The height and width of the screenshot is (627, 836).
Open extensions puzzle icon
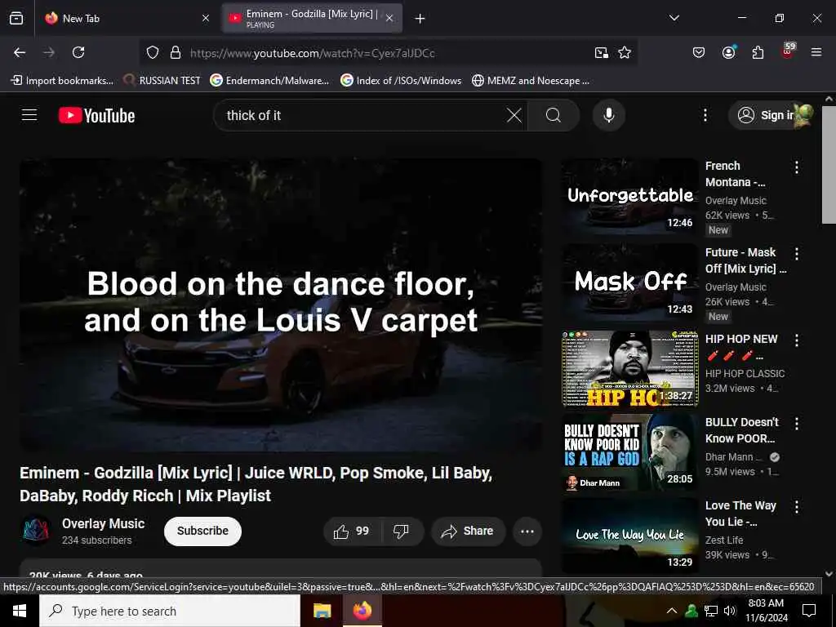point(758,52)
